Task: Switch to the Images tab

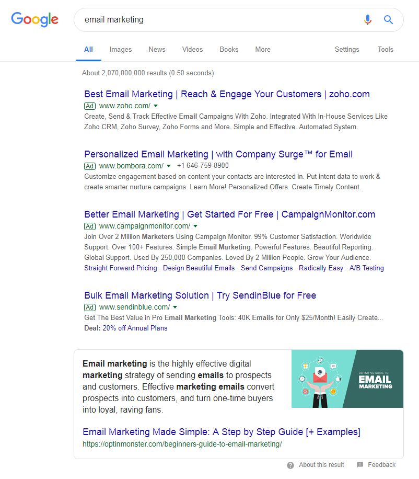Action: click(x=121, y=50)
